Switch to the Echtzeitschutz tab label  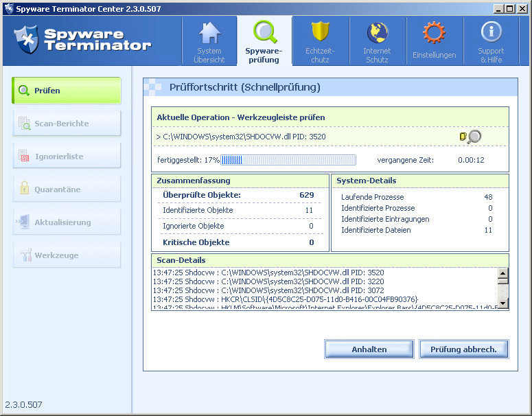tap(320, 56)
